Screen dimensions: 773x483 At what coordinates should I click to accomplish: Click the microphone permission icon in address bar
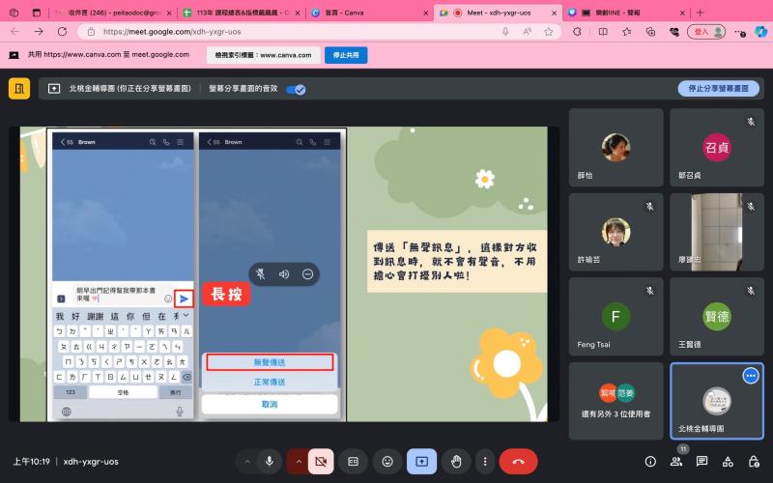point(505,32)
